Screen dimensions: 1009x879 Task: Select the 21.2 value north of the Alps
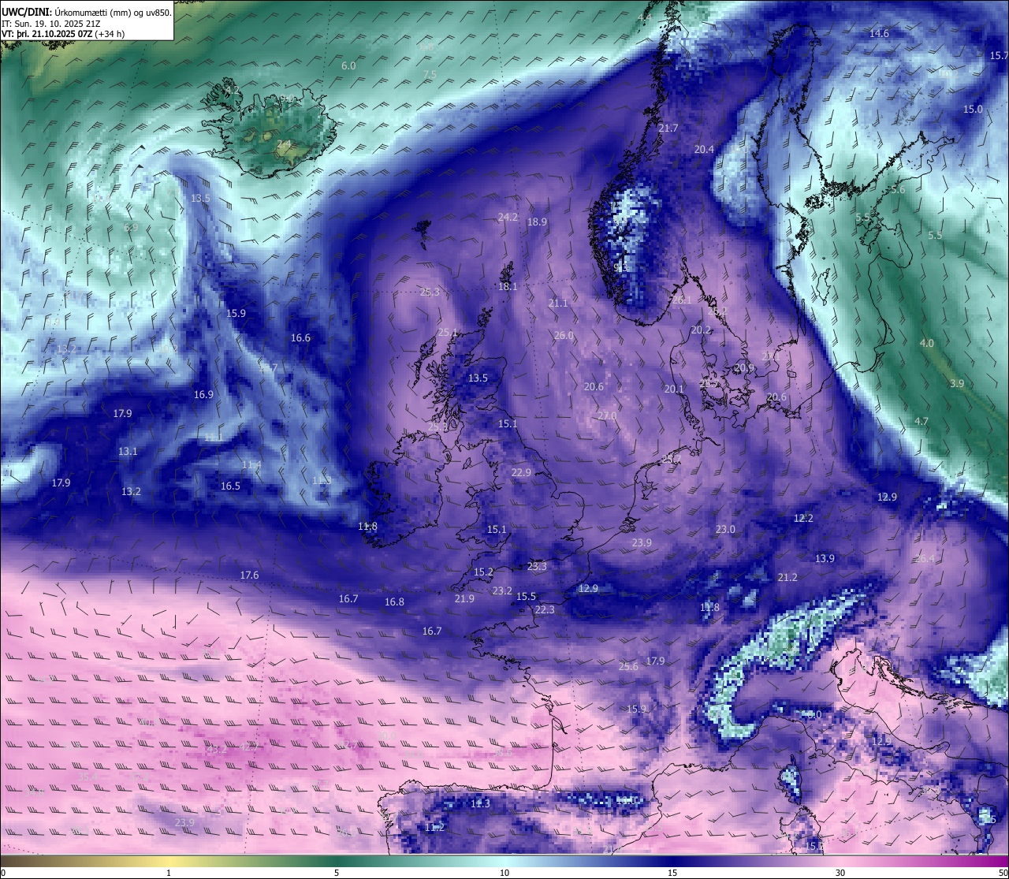(x=787, y=577)
